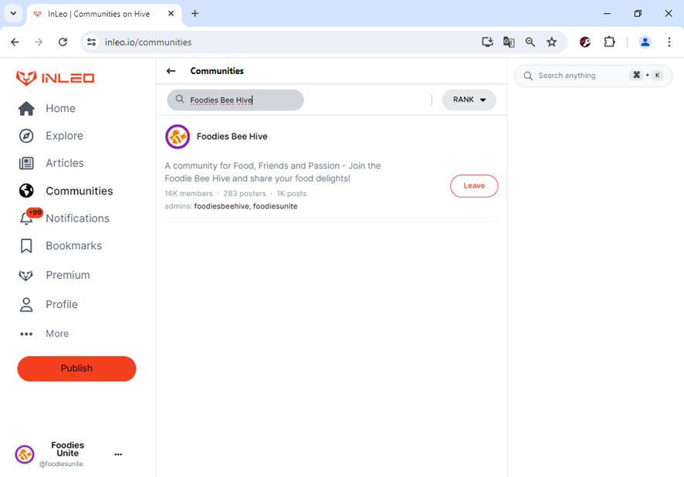Click the InLeo logo in sidebar
The height and width of the screenshot is (477, 684).
[55, 78]
